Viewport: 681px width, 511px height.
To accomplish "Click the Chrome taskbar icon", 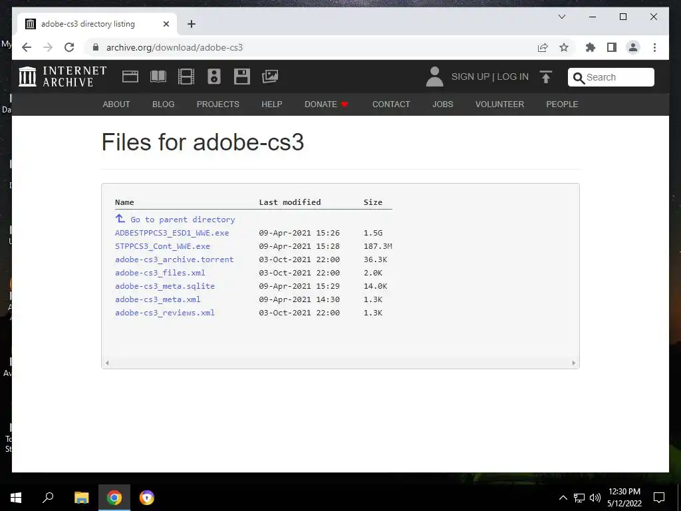I will tap(114, 498).
